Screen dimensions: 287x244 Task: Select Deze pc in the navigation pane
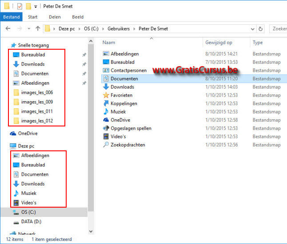tap(26, 146)
